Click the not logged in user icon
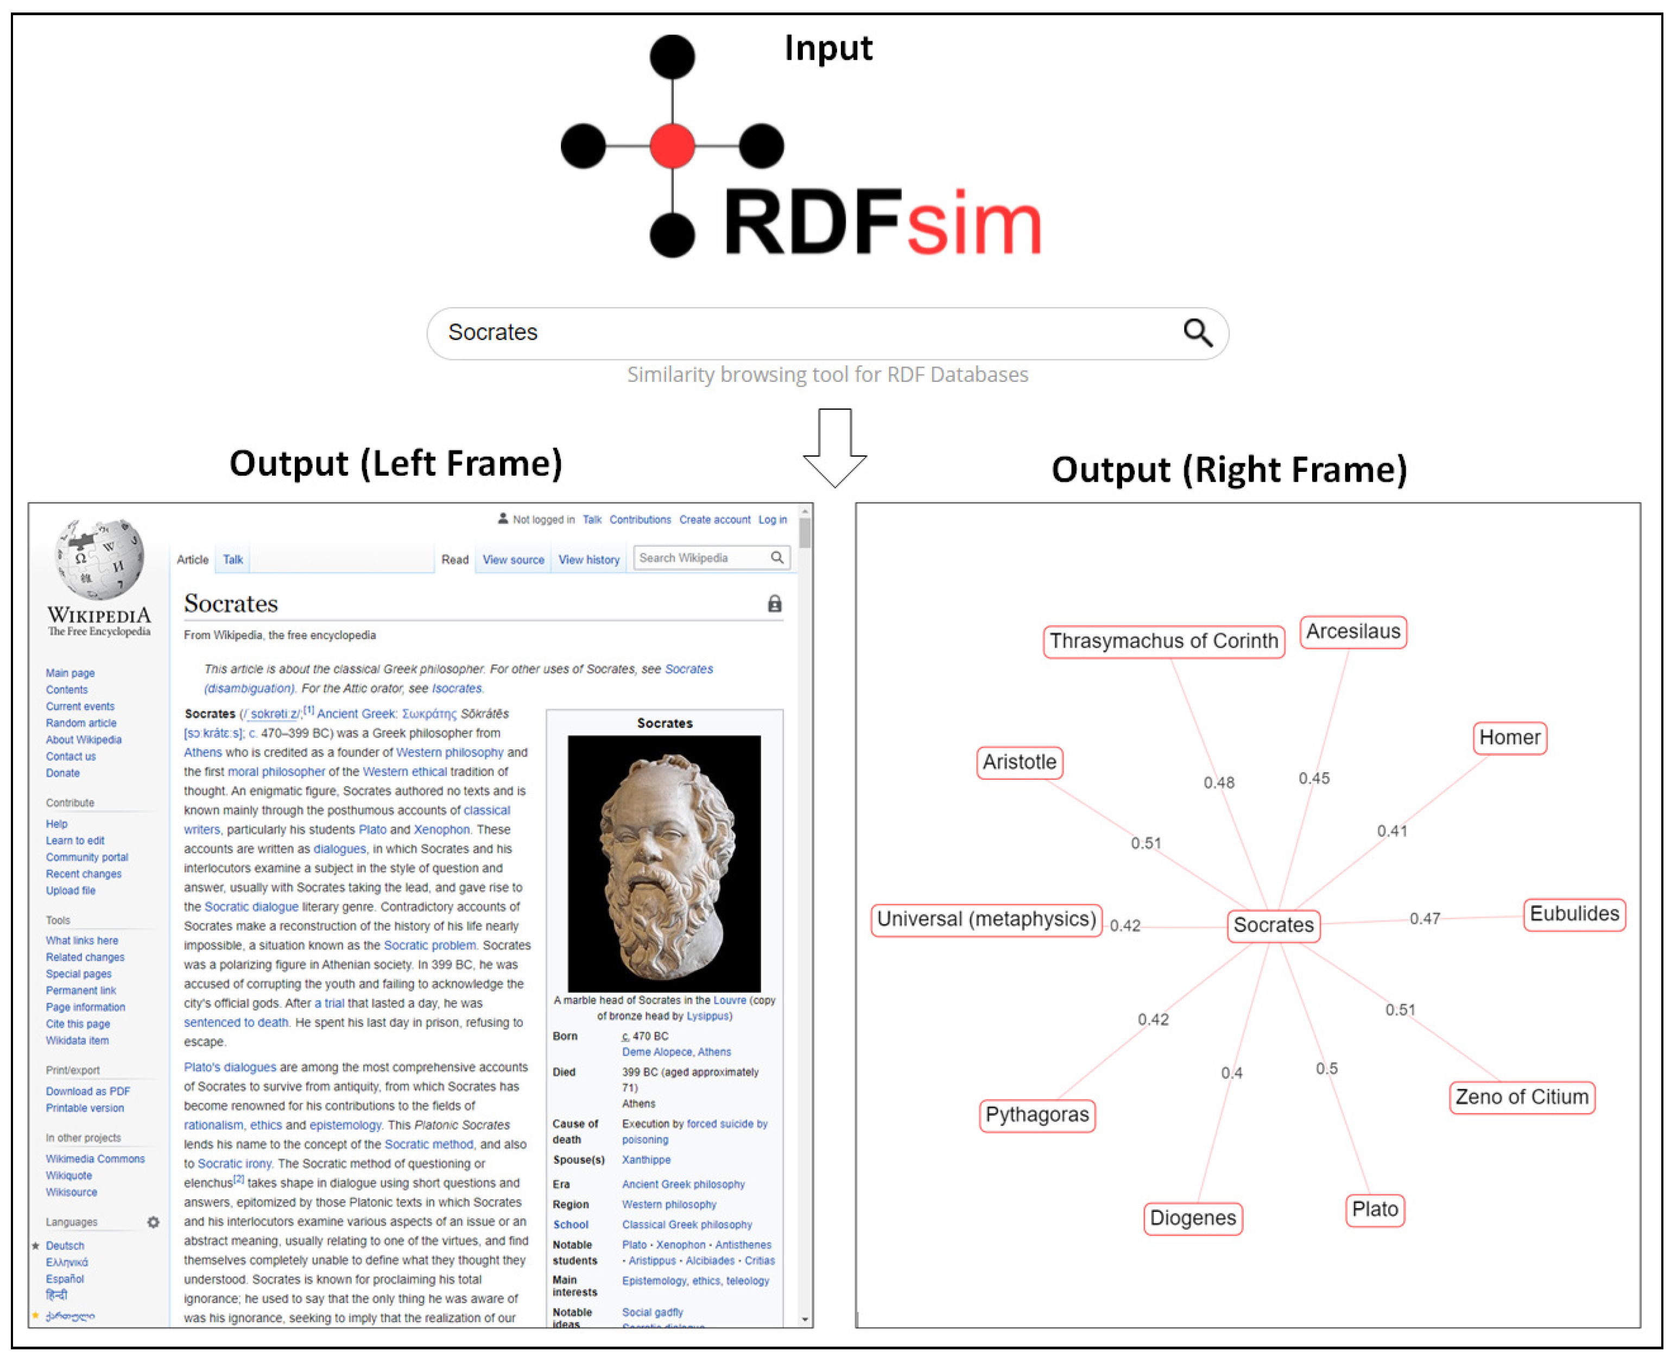The height and width of the screenshot is (1364, 1677). point(503,519)
